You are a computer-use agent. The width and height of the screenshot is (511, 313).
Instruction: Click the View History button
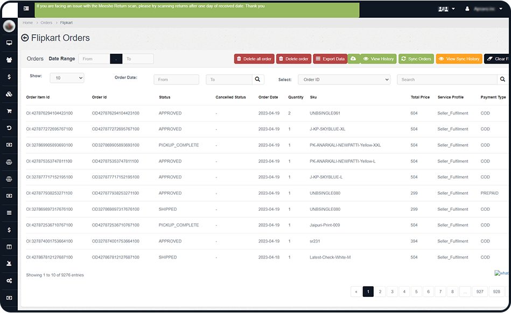pyautogui.click(x=379, y=59)
